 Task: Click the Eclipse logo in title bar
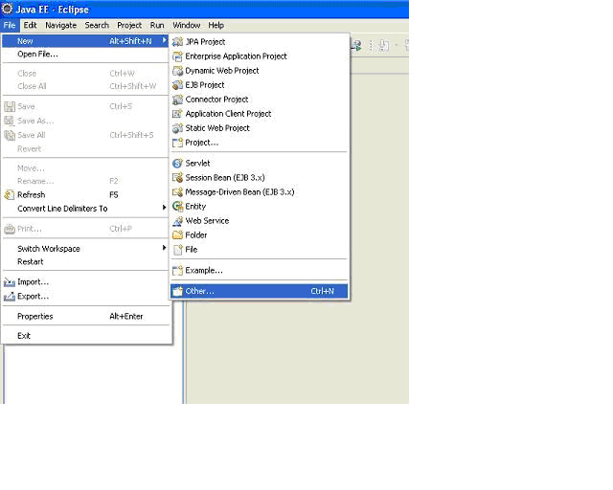point(7,9)
